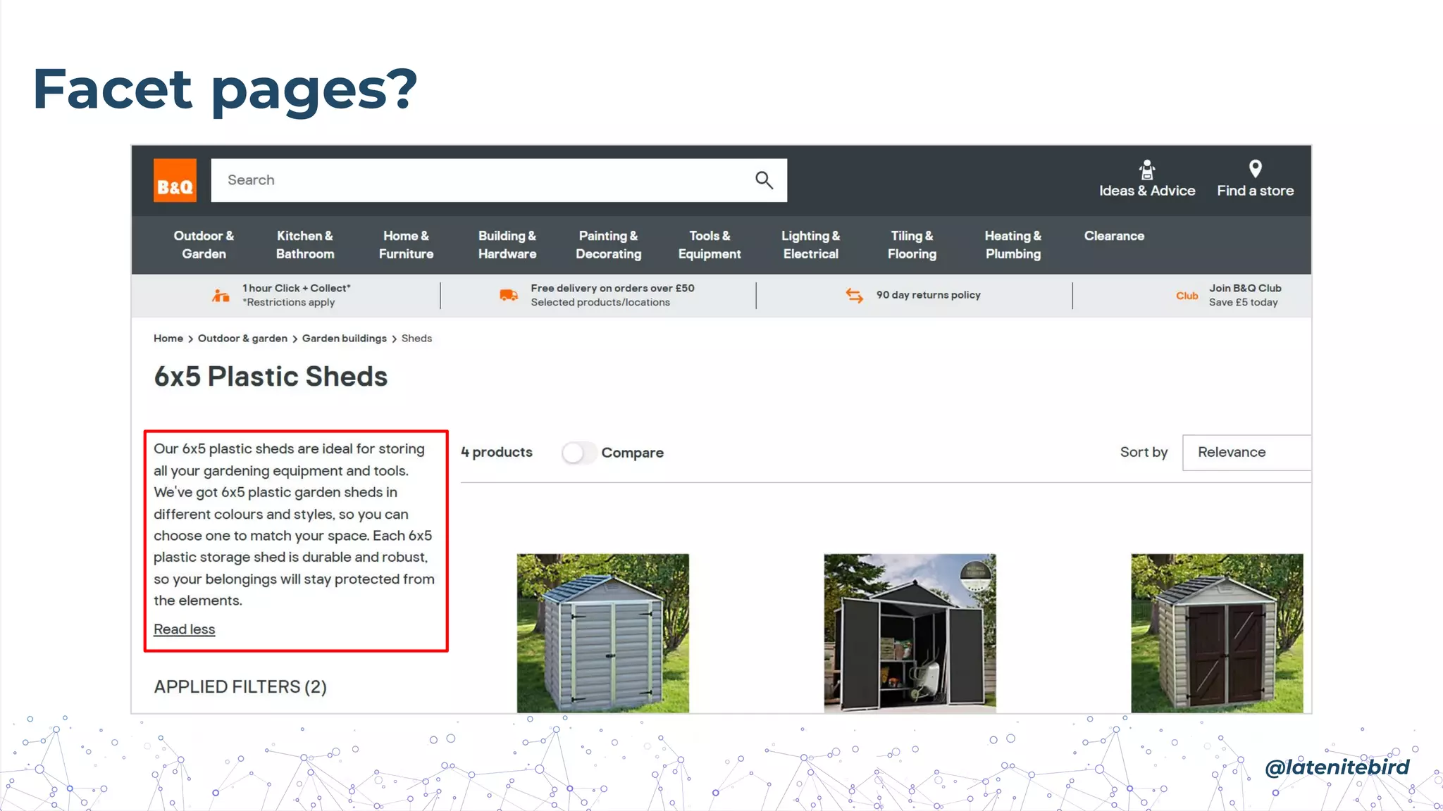This screenshot has height=811, width=1443.
Task: Click the 90 day returns arrows icon
Action: point(854,296)
